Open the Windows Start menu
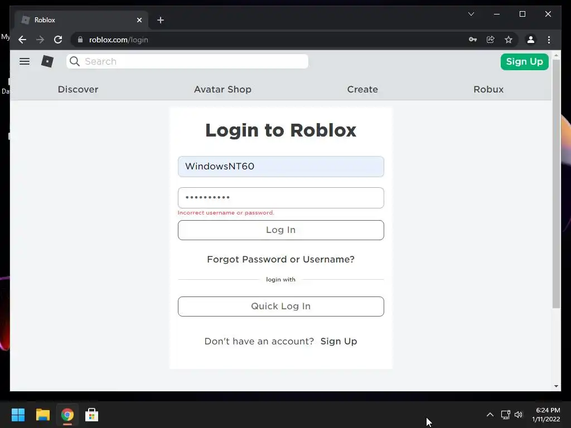The width and height of the screenshot is (571, 428). point(18,415)
